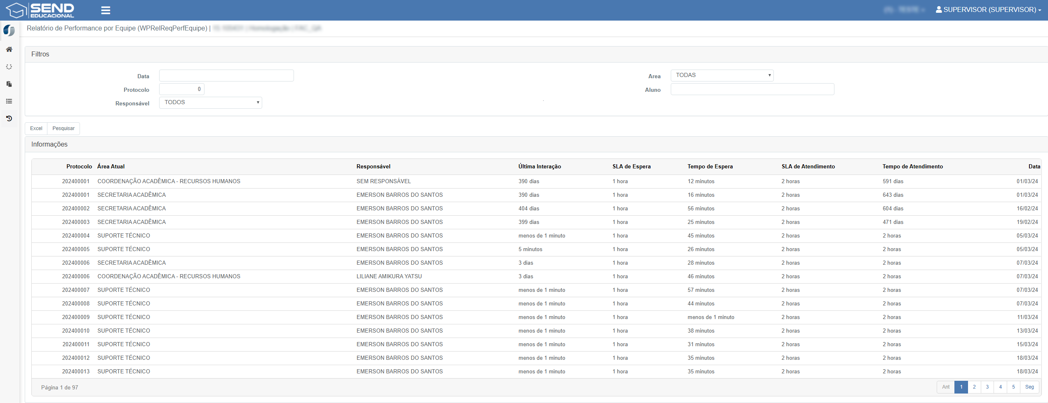Focus the Data input field

(x=226, y=76)
